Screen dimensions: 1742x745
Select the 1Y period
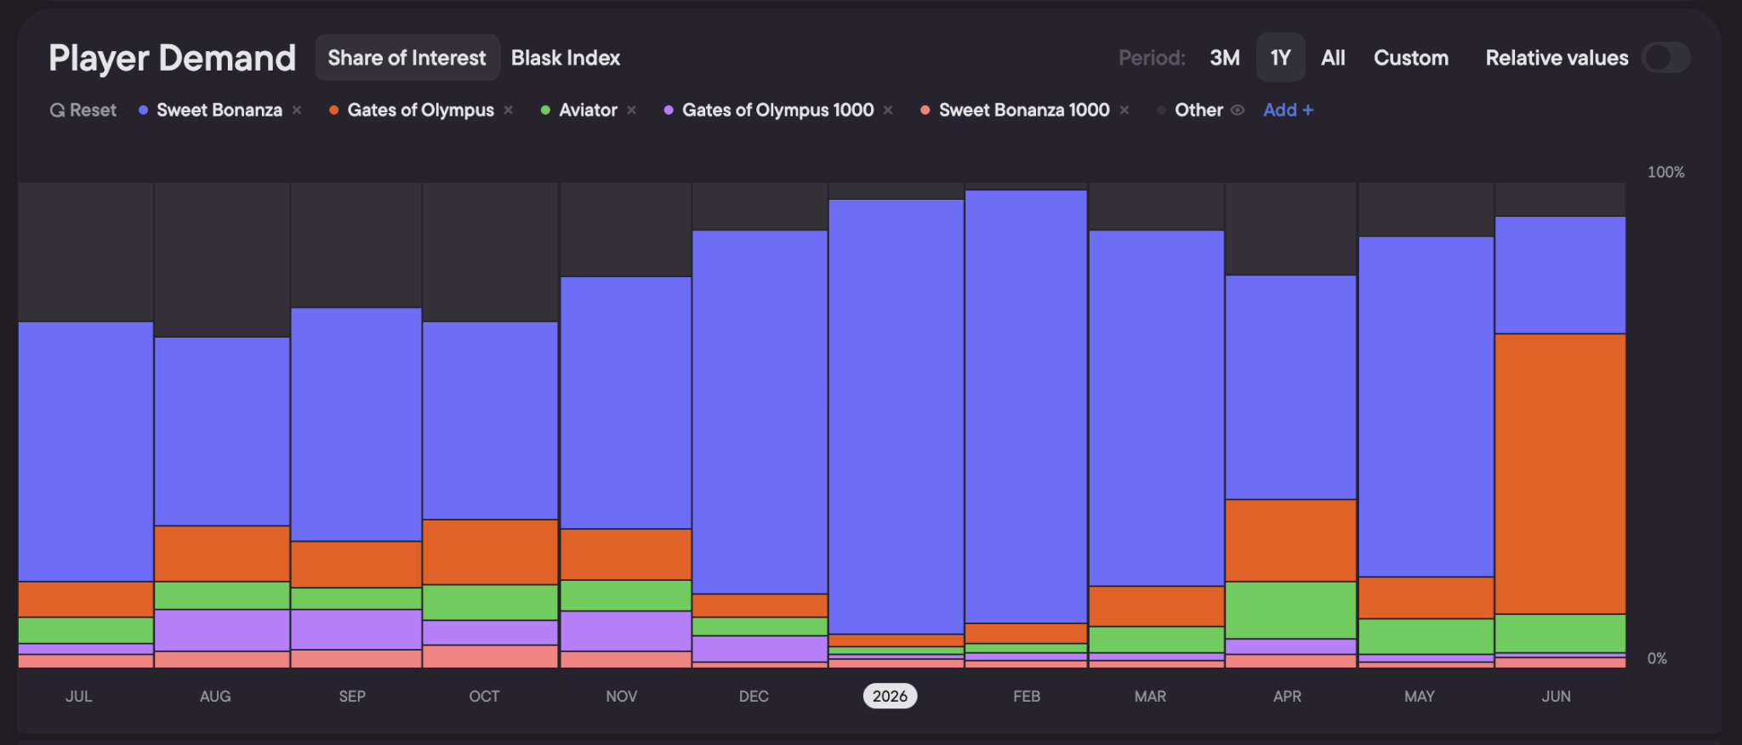(x=1280, y=58)
